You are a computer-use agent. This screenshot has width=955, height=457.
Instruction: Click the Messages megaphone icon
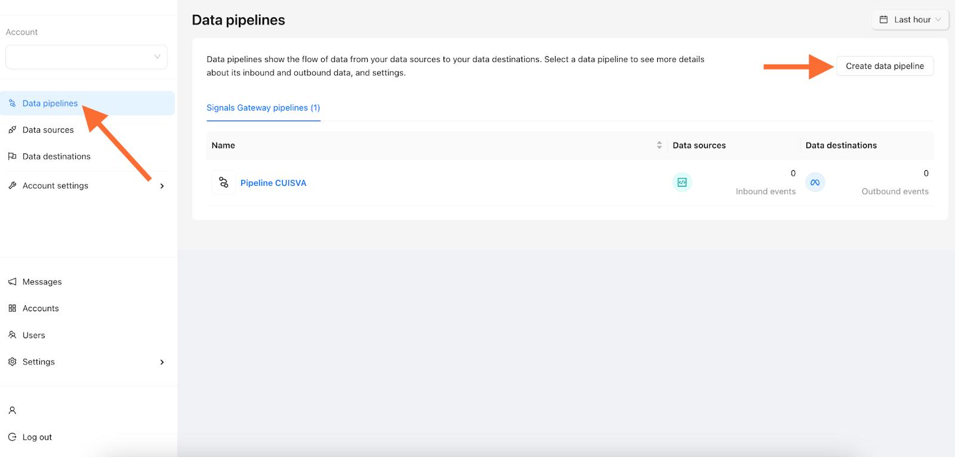point(12,282)
